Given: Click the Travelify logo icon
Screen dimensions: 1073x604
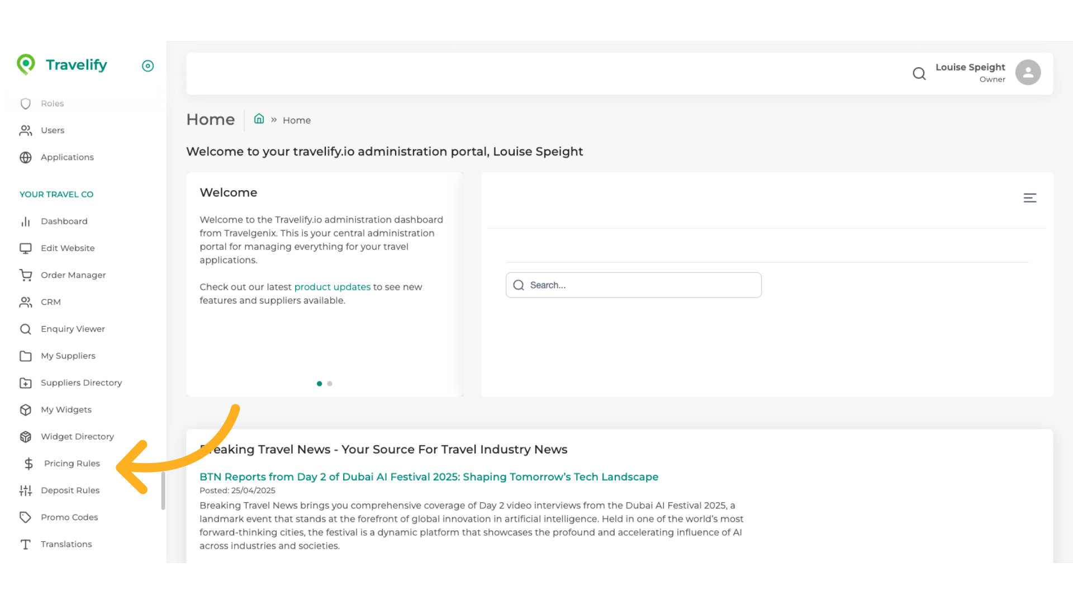Looking at the screenshot, I should tap(26, 64).
